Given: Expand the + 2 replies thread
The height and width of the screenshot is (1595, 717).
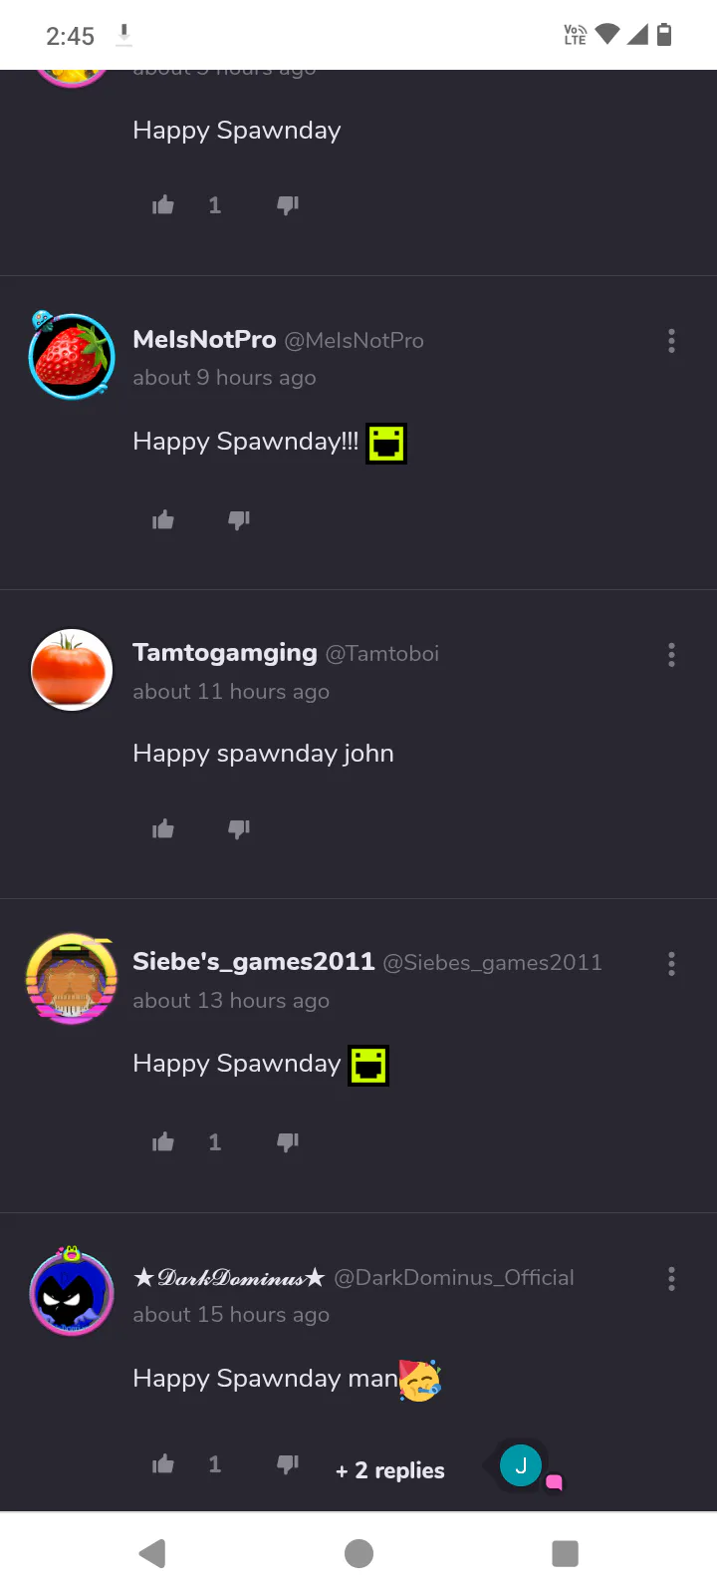Looking at the screenshot, I should pyautogui.click(x=390, y=1470).
